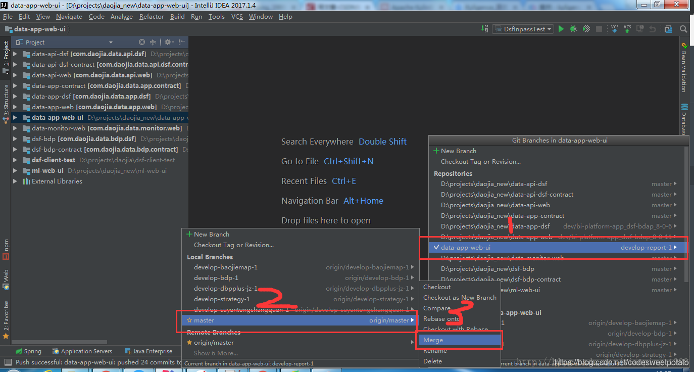Open the Favorites tool window
The width and height of the screenshot is (694, 372).
coord(6,319)
